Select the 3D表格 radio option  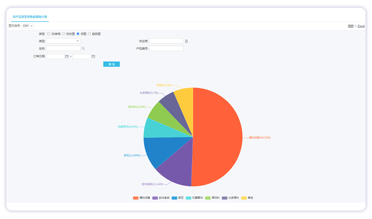(x=48, y=34)
